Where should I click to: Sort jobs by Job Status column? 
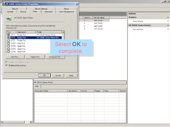tap(74, 91)
